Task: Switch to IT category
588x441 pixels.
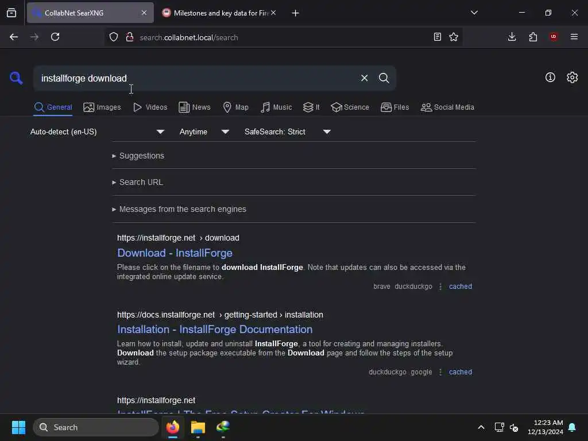Action: (311, 107)
